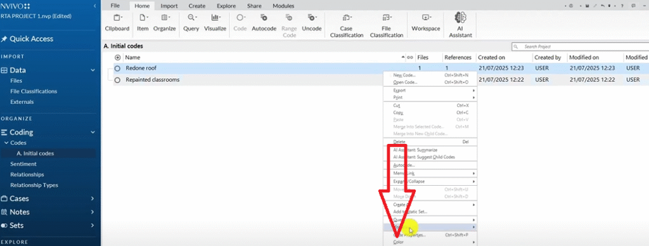This screenshot has height=246, width=649.
Task: Click the undo arrow in title bar
Action: click(x=603, y=6)
